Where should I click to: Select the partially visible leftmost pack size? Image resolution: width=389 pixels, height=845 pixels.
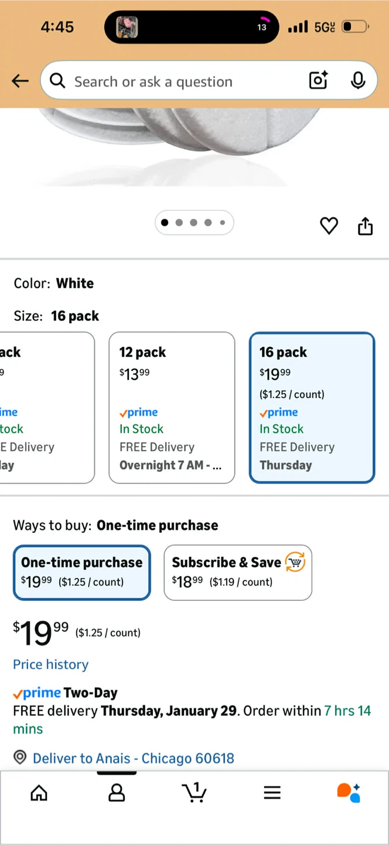coord(47,408)
